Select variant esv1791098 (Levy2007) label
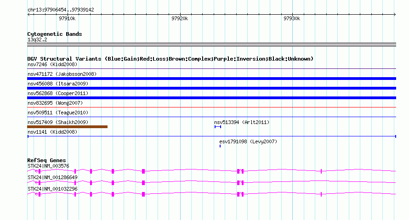The image size is (409, 220). tap(248, 141)
